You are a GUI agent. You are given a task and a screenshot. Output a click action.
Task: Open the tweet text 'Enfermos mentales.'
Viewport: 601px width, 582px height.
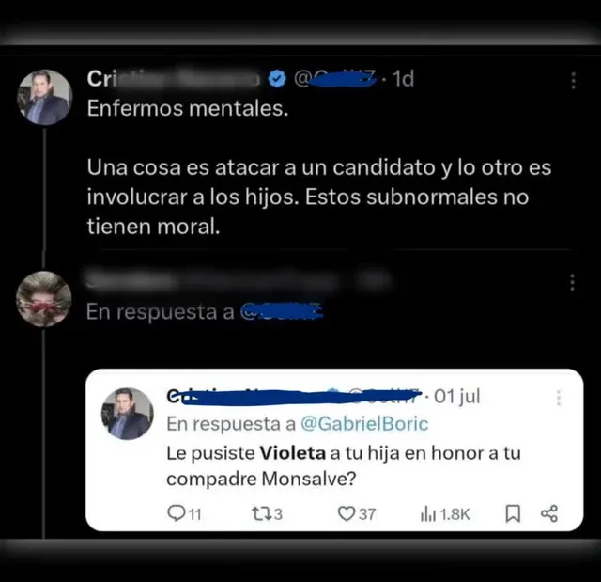point(188,108)
